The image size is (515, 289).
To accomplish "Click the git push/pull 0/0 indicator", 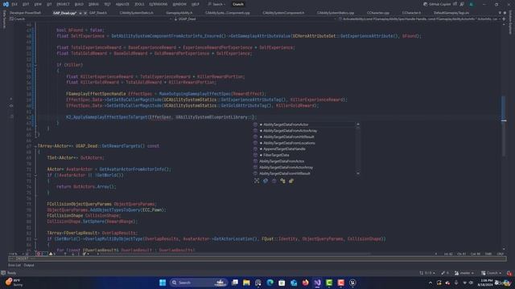I will tap(427, 273).
